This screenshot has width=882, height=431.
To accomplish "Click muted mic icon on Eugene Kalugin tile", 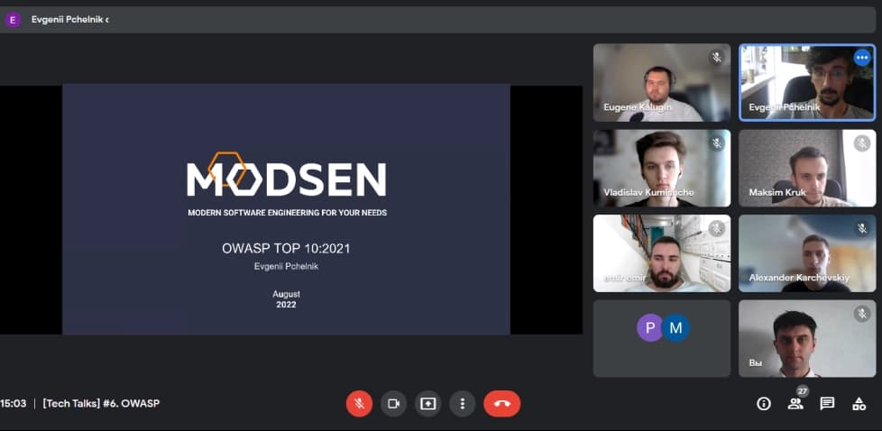I will coord(716,57).
